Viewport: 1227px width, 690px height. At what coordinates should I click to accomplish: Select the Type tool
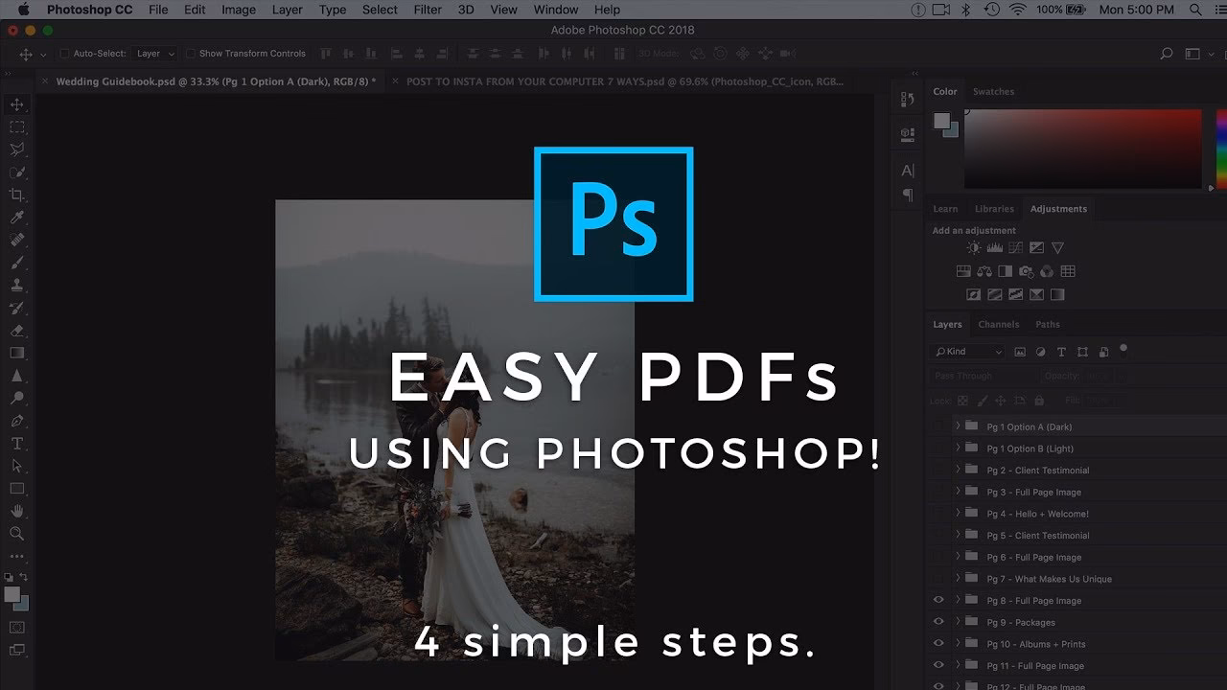point(16,443)
